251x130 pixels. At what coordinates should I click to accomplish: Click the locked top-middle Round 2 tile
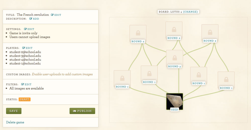pos(174,30)
